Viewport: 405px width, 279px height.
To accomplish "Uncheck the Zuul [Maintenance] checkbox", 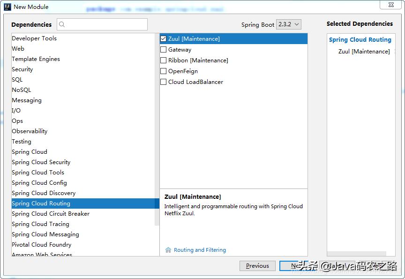I will pyautogui.click(x=163, y=39).
